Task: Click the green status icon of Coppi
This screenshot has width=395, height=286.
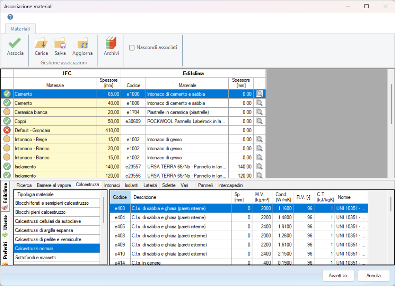Action: [7, 121]
